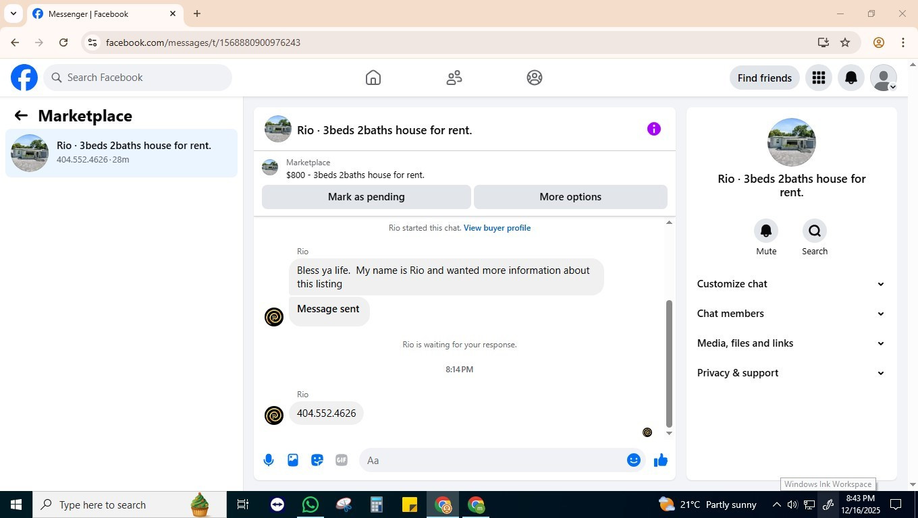Open the Groups icon in top navigation

coord(535,78)
